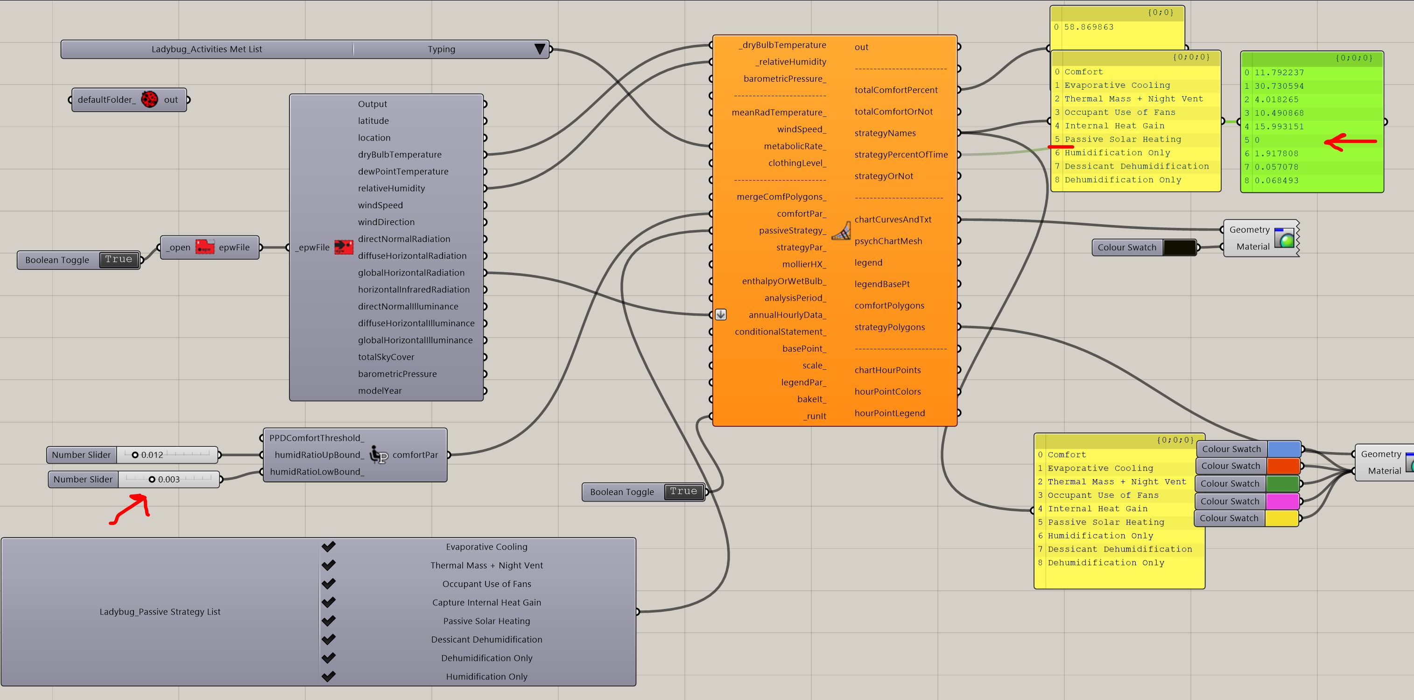Viewport: 1414px width, 700px height.
Task: Uncheck Passive Solar Heating in strategy list
Action: 328,621
